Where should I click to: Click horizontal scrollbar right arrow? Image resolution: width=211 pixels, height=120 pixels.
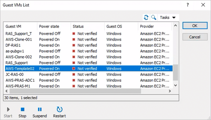pyautogui.click(x=170, y=91)
